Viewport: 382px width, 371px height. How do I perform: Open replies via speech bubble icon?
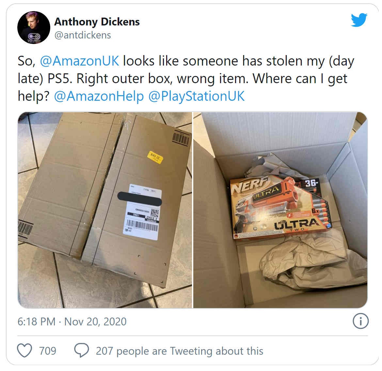[81, 350]
